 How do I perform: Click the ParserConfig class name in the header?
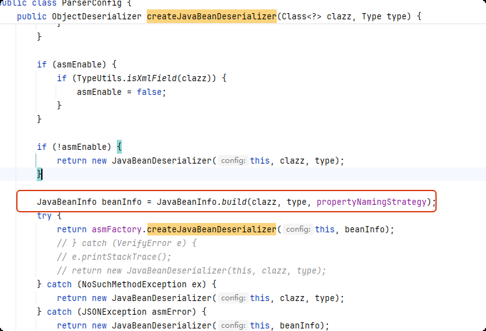point(92,3)
